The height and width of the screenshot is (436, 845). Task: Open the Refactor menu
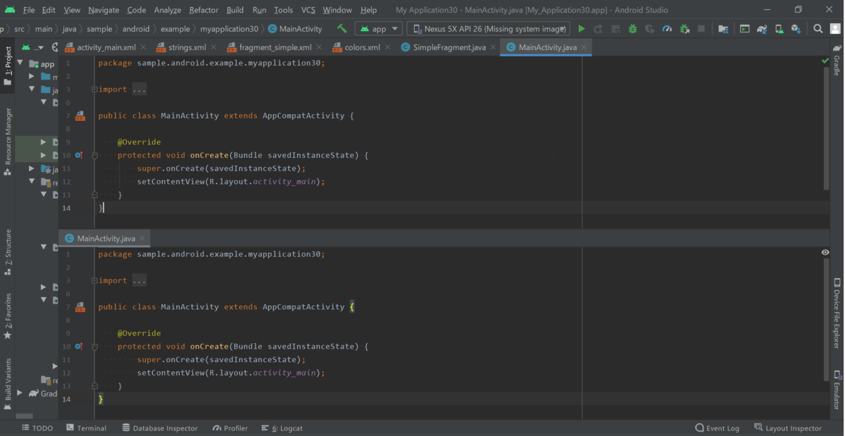click(x=203, y=10)
